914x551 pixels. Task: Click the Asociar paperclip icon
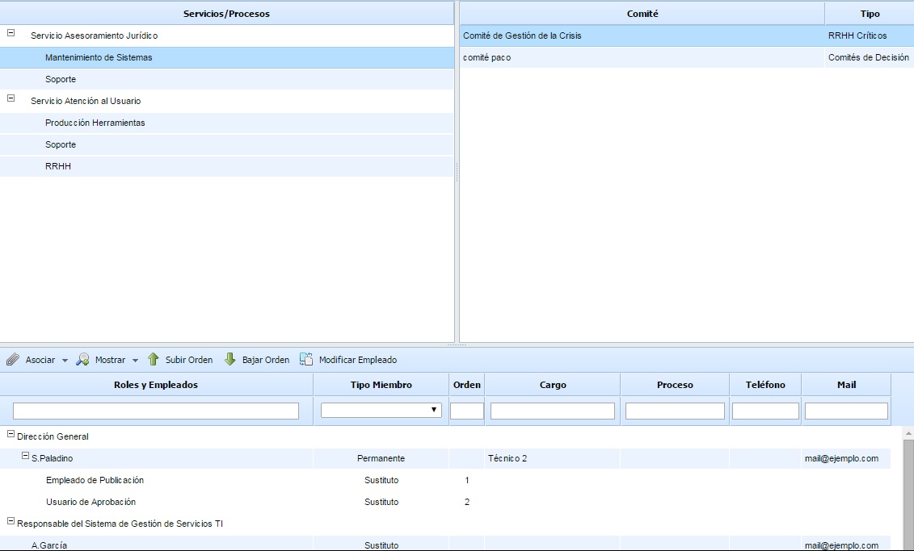click(x=12, y=360)
